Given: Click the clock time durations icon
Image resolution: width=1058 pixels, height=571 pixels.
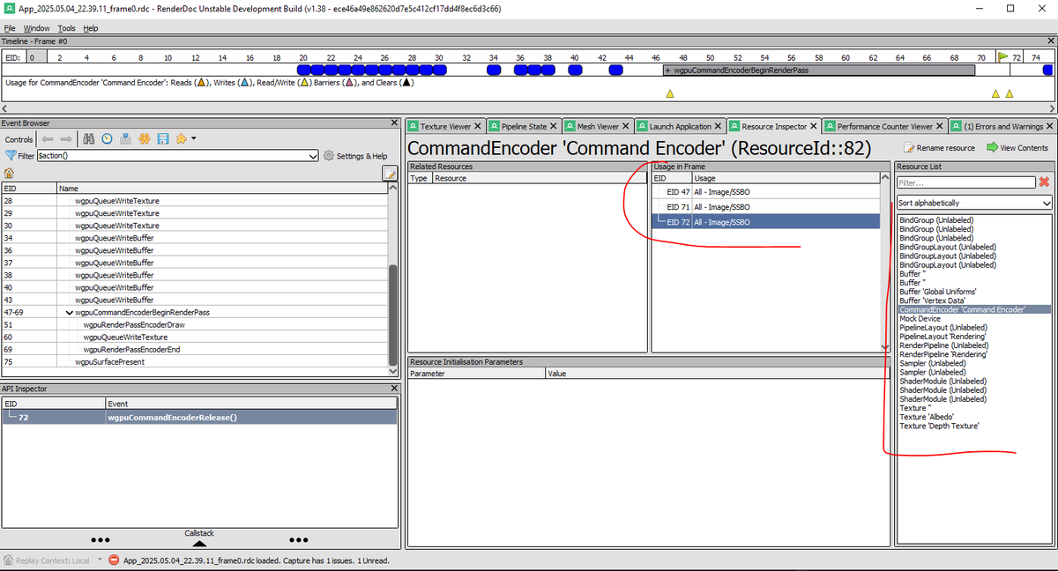Looking at the screenshot, I should [107, 139].
